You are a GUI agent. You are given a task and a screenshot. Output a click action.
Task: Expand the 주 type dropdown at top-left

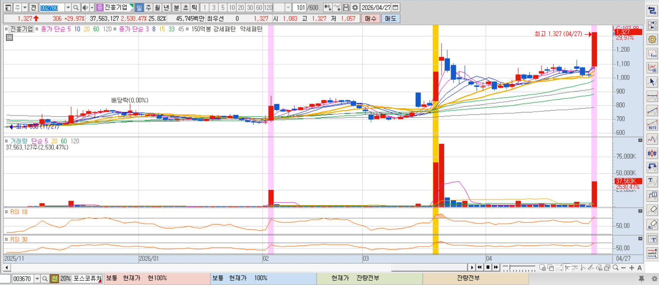click(x=25, y=8)
